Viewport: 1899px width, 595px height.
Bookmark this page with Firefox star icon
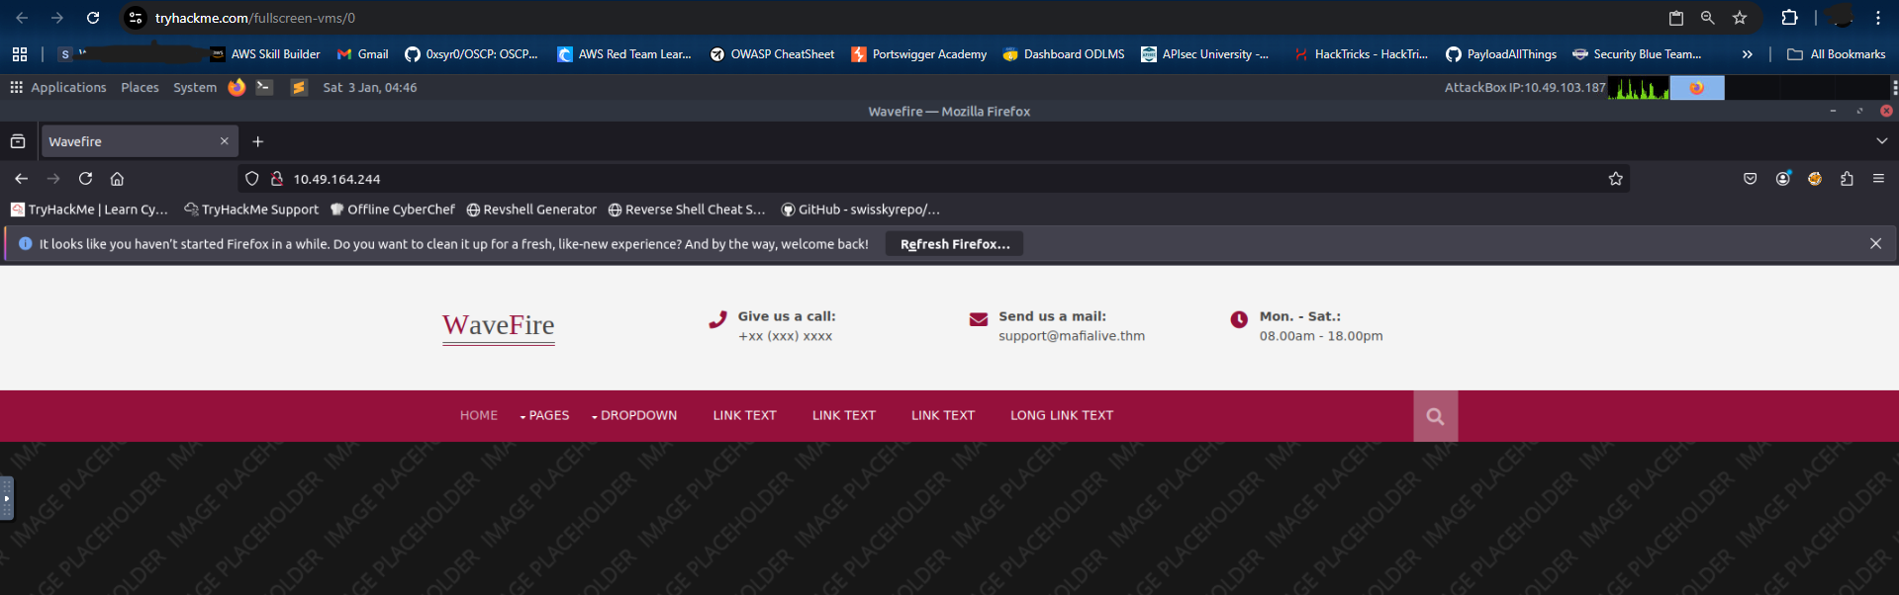(x=1615, y=179)
